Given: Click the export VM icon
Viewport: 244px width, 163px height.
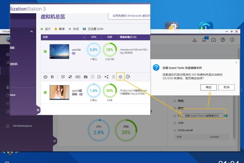Looking at the screenshot, I should [x=99, y=77].
